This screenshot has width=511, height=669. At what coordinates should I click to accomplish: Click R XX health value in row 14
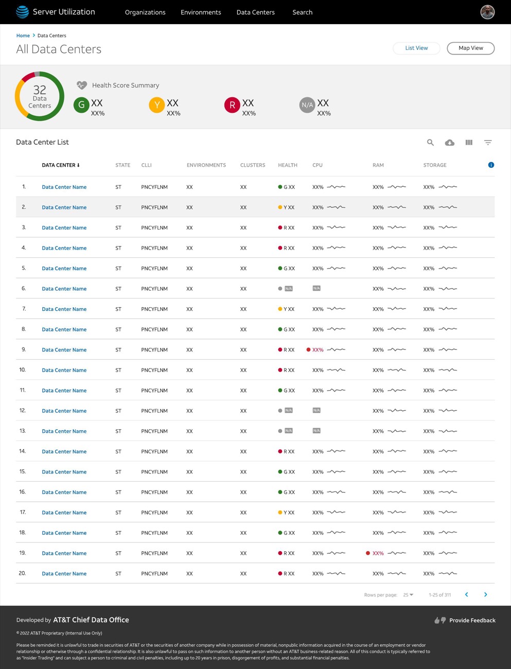pyautogui.click(x=289, y=451)
